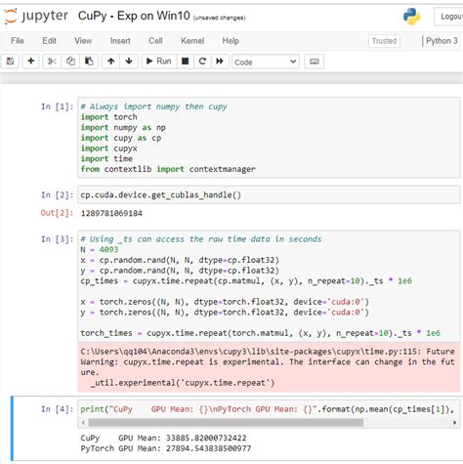Open the Code cell type dropdown
This screenshot has width=463, height=464.
266,62
